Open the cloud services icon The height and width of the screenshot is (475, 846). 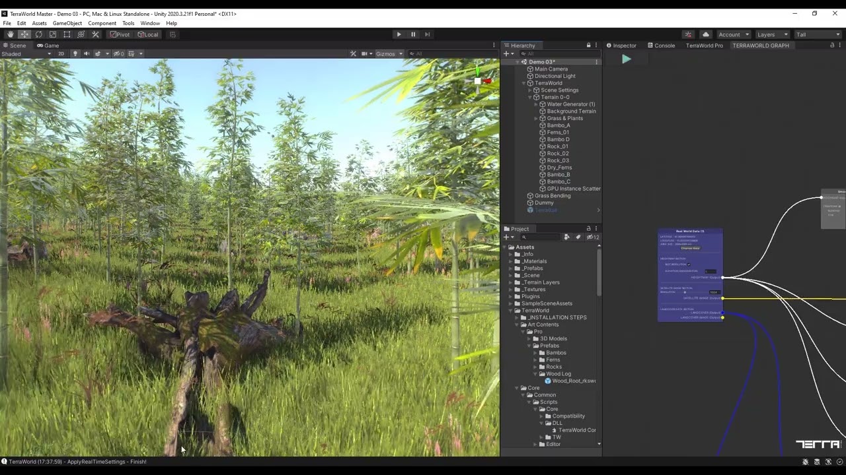coord(706,34)
